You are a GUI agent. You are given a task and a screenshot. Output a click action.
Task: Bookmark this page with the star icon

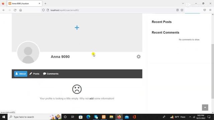pyautogui.click(x=182, y=10)
